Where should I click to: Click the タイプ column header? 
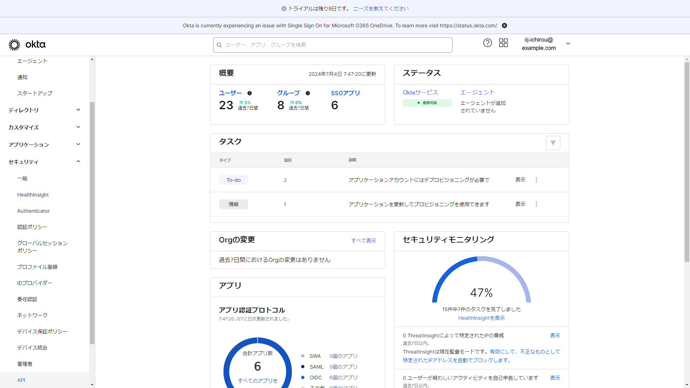(225, 160)
